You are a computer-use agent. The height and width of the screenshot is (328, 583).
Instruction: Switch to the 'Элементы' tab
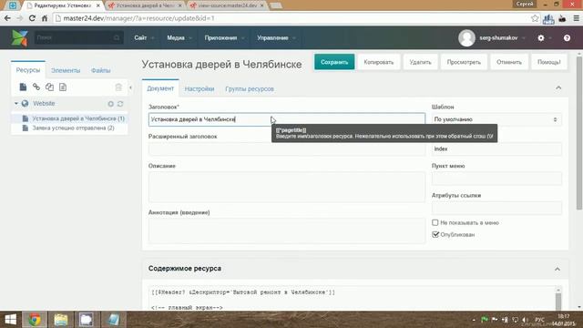[66, 70]
